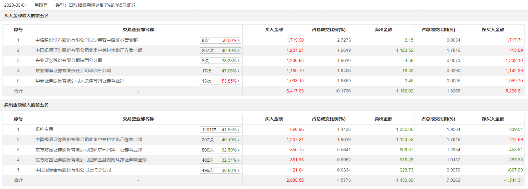Open 华泰证券太原体育路证券营业部 details

pyautogui.click(x=80, y=81)
